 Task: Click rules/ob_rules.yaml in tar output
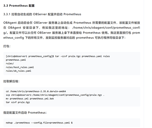18,71
